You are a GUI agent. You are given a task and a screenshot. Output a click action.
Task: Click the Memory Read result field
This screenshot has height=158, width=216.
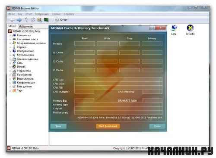click(85, 43)
